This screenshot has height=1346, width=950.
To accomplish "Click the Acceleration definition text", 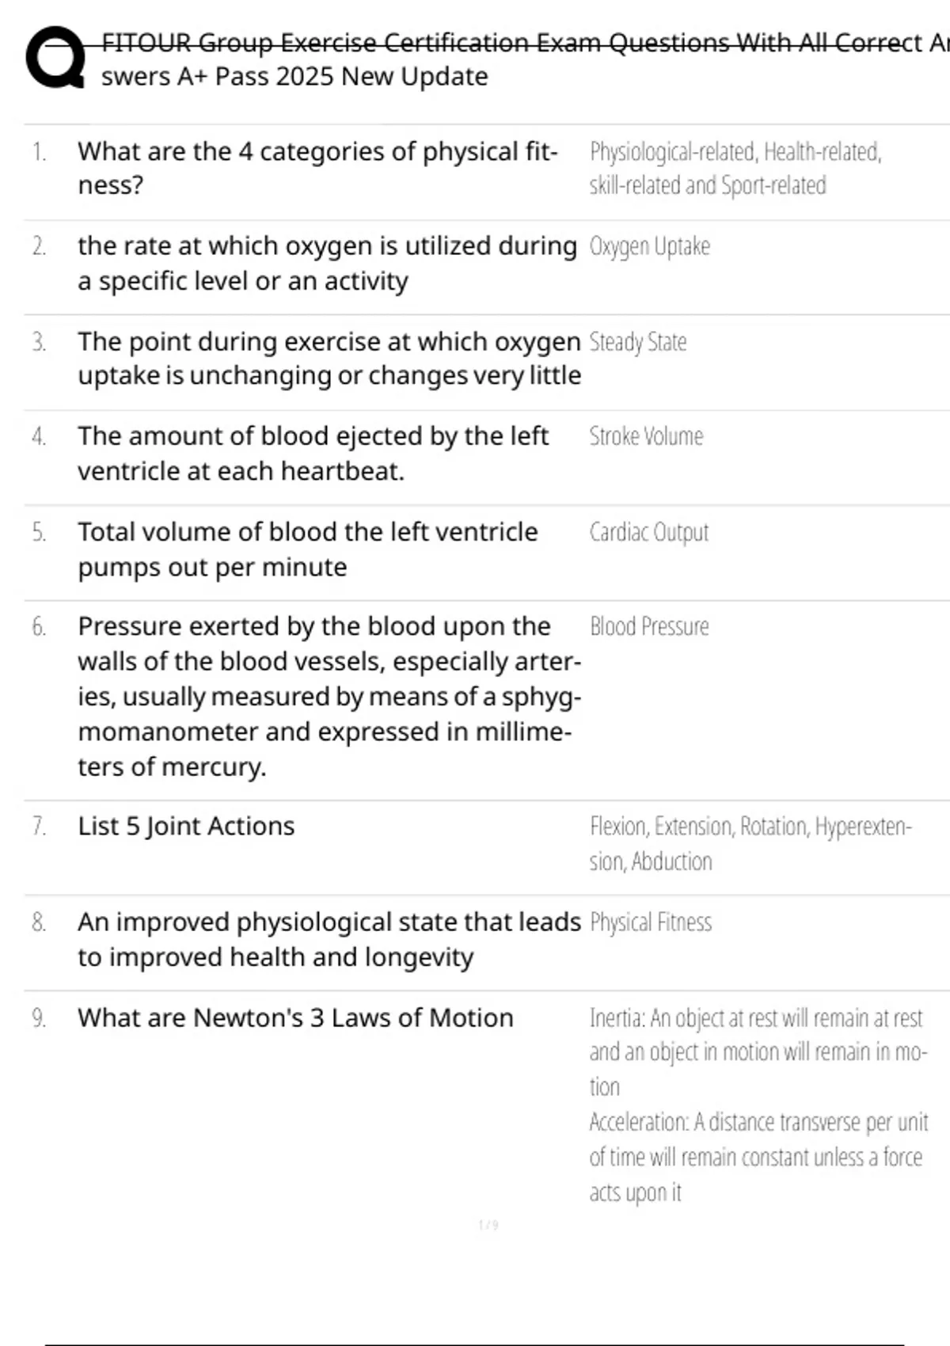I will click(x=758, y=1157).
